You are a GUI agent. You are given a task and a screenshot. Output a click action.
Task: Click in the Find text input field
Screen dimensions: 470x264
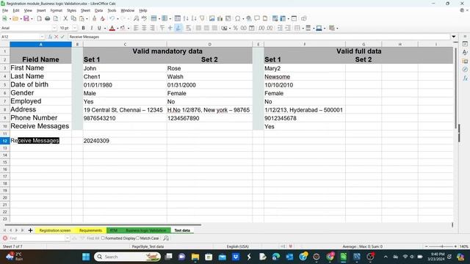click(x=37, y=238)
